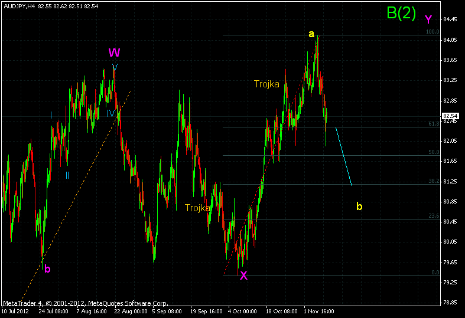The height and width of the screenshot is (318, 465).
Task: Click the 4 Oct 00:00 date label
Action: (242, 312)
